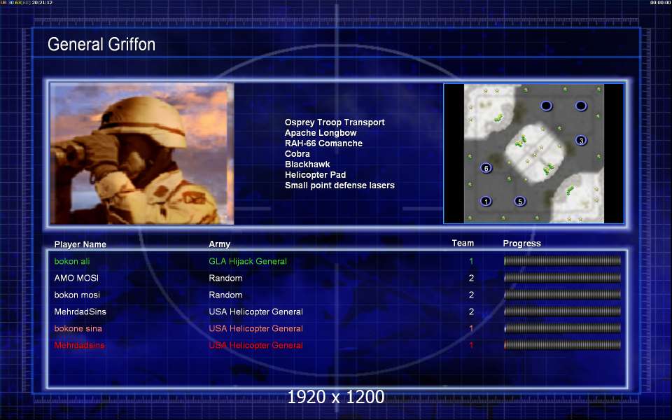The height and width of the screenshot is (420, 672).
Task: Click the Player Name column header
Action: [80, 244]
